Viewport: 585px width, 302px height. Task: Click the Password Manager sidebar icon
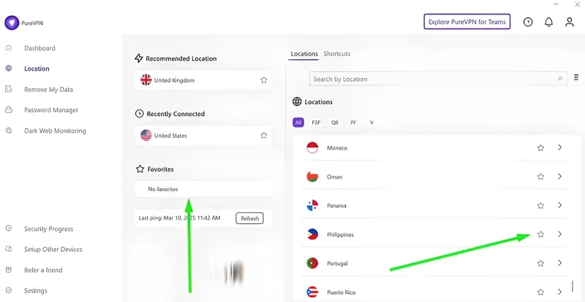(x=9, y=110)
